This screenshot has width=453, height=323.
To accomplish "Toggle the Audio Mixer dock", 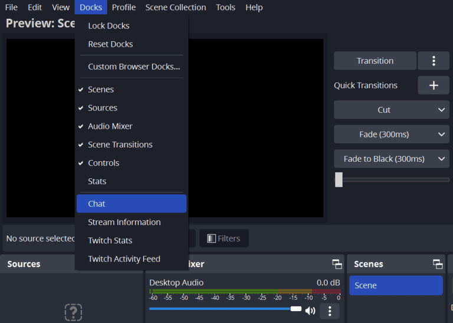I will (132, 126).
